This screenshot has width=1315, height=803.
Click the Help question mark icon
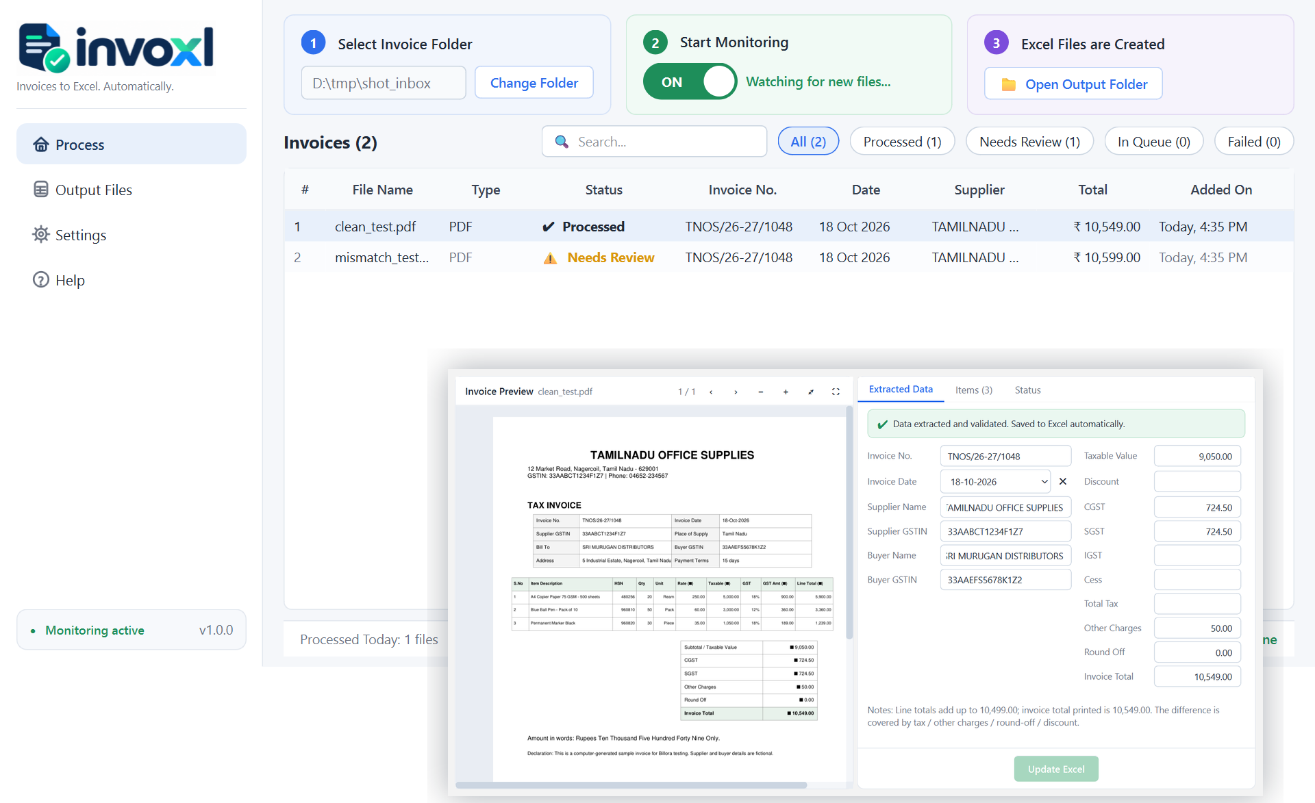[41, 280]
